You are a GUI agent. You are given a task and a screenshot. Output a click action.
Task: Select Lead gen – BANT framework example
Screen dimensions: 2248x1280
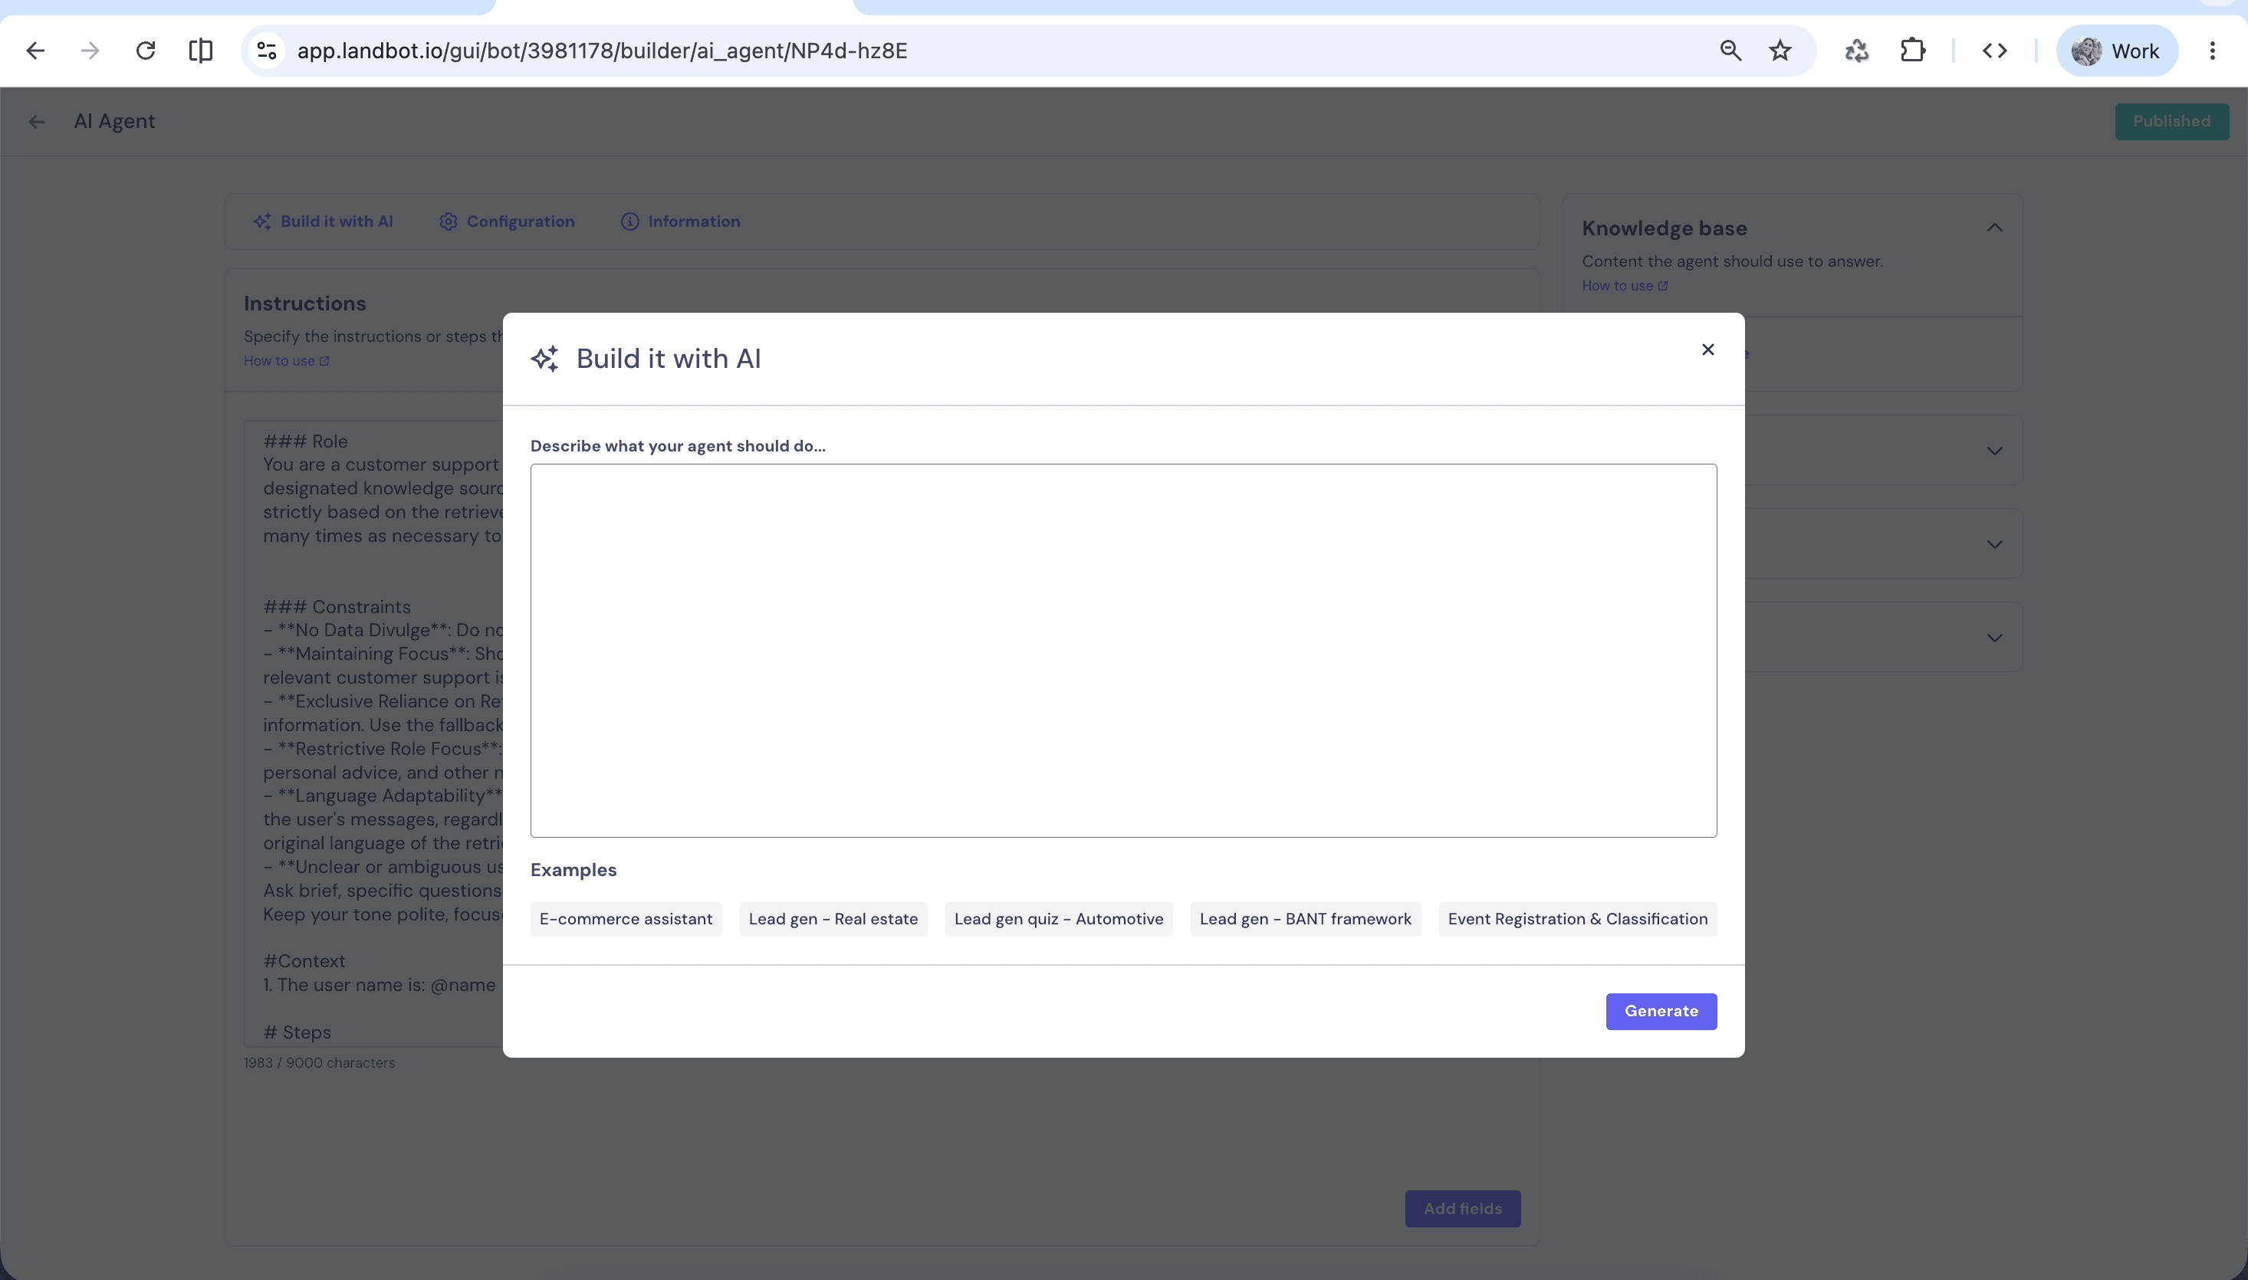pyautogui.click(x=1305, y=919)
